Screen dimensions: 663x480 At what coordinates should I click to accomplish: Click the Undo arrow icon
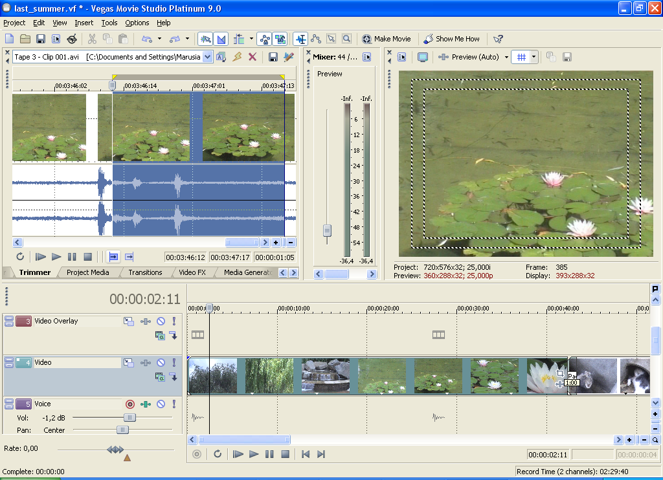pos(146,39)
